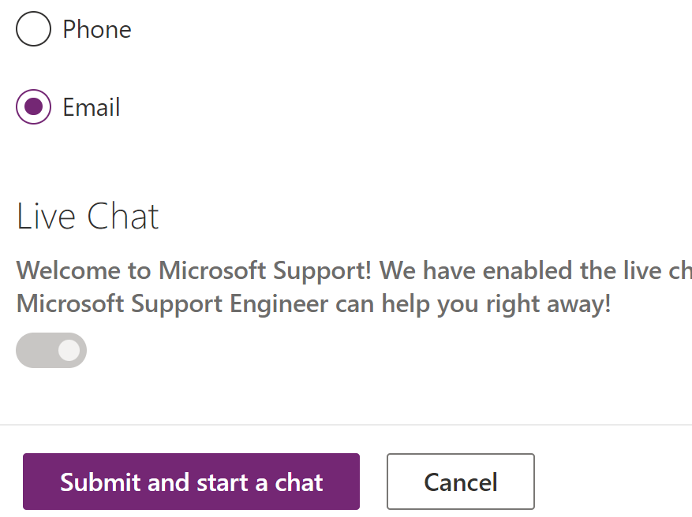
Task: Click the Welcome to Microsoft Support text
Action: coord(194,270)
